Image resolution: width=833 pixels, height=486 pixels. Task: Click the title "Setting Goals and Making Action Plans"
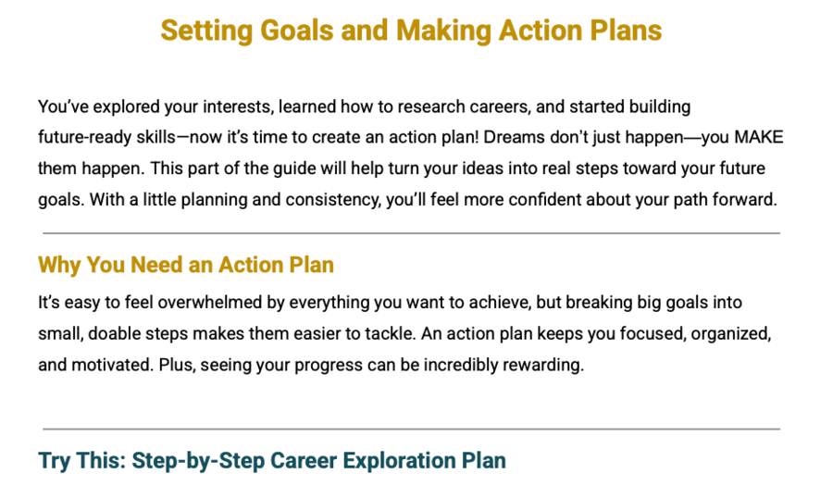(411, 31)
